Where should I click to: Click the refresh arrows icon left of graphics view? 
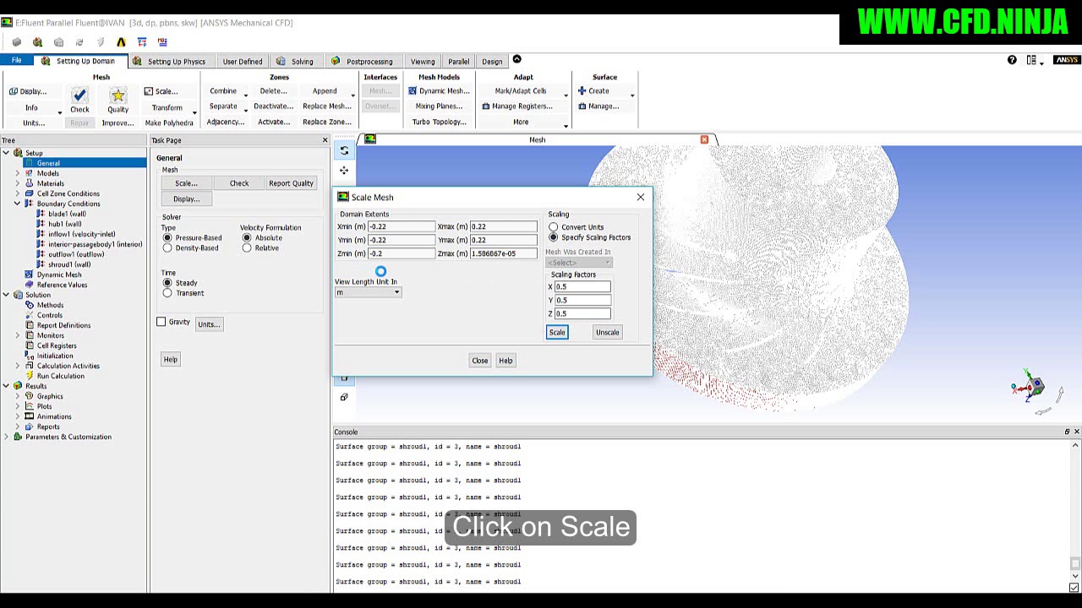tap(344, 150)
